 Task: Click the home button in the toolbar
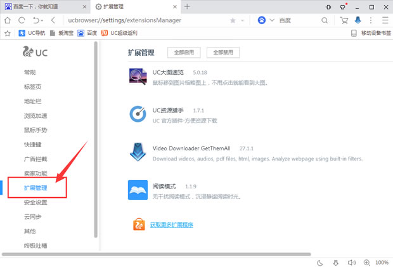tap(8, 20)
